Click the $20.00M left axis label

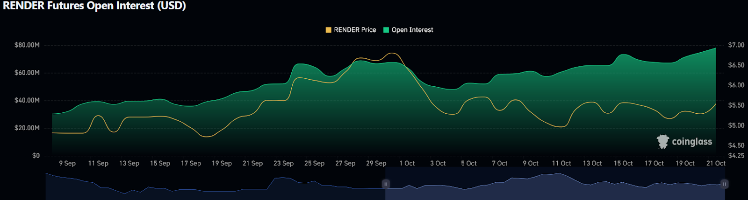click(27, 128)
